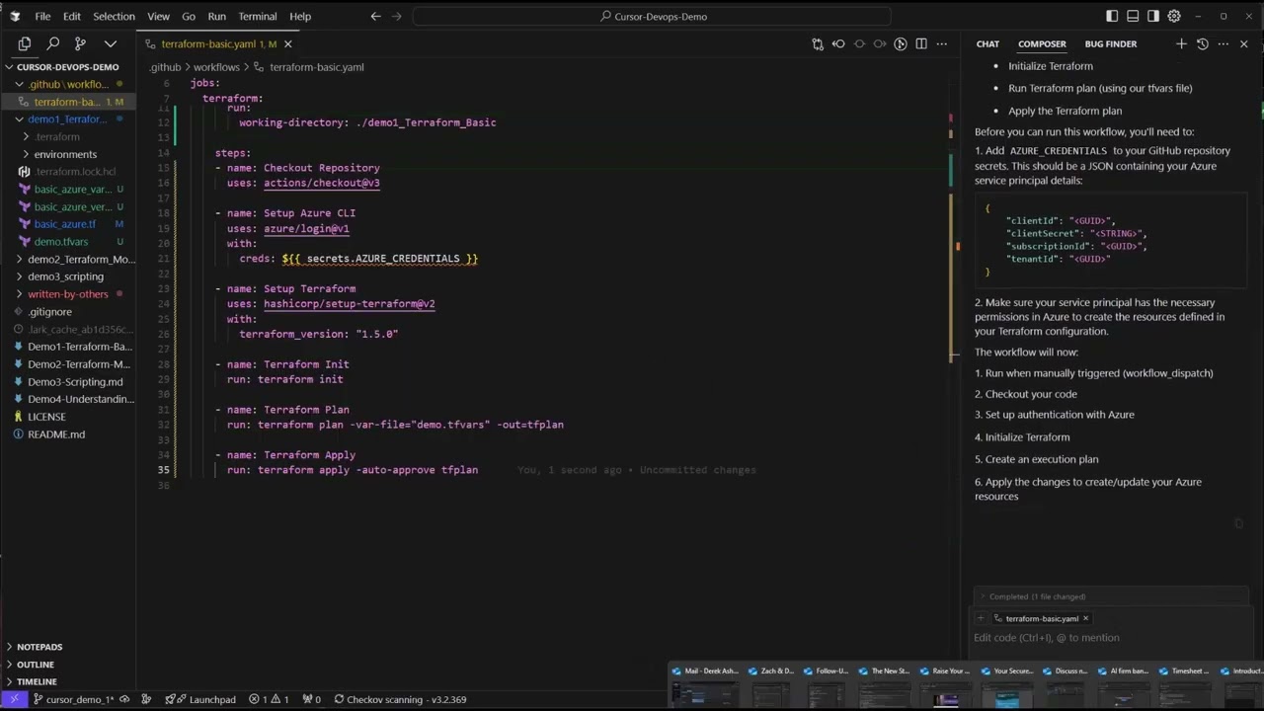Image resolution: width=1264 pixels, height=711 pixels.
Task: Open the Source Control view icon
Action: [x=81, y=43]
